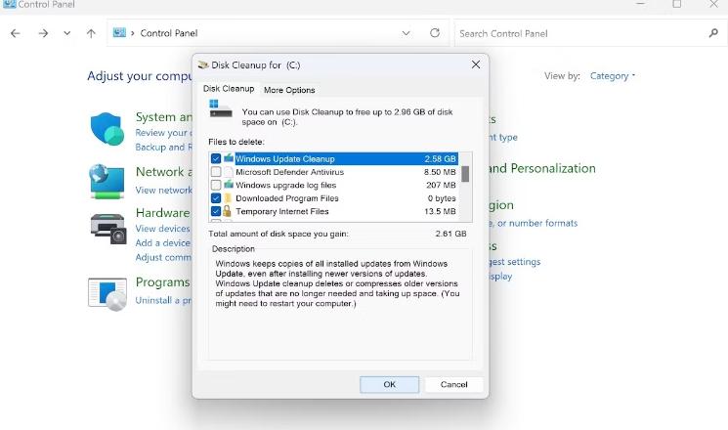Click Adjust commonly used settings link
This screenshot has height=430, width=728.
coord(163,257)
